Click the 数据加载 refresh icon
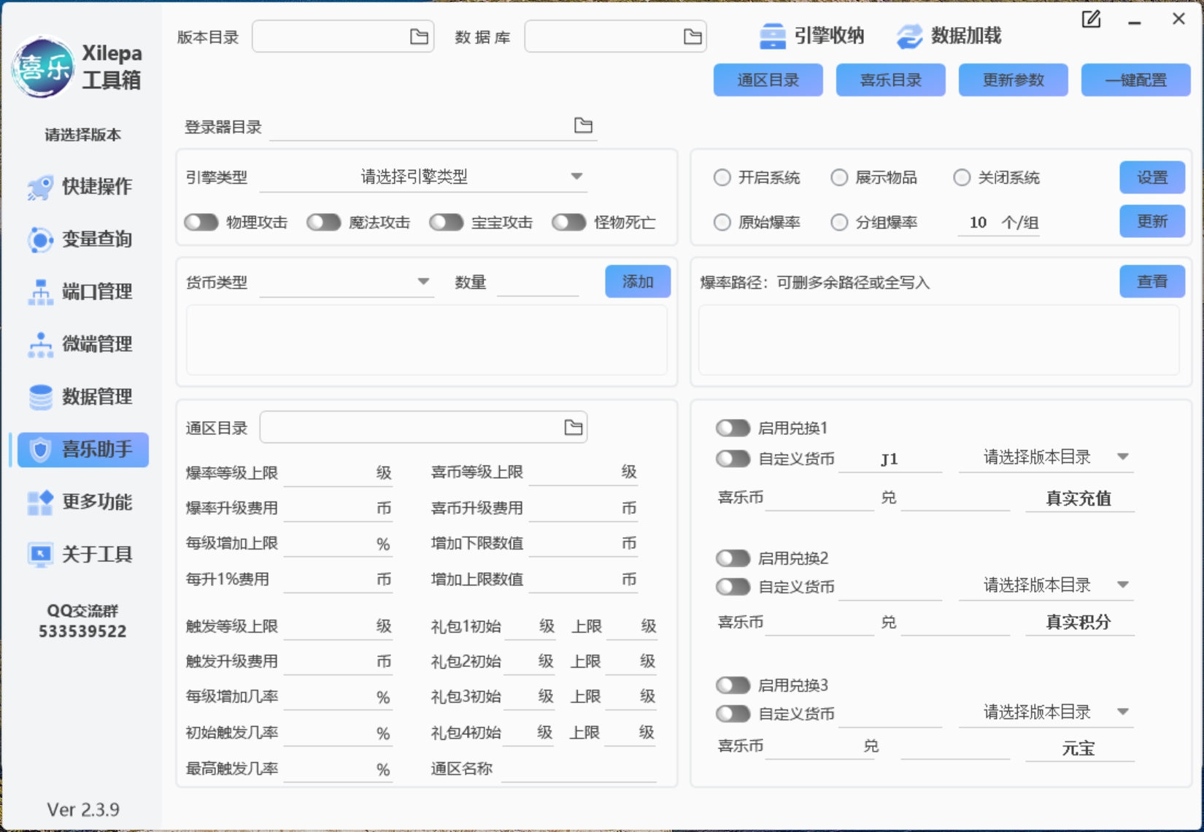The width and height of the screenshot is (1204, 832). pos(909,36)
